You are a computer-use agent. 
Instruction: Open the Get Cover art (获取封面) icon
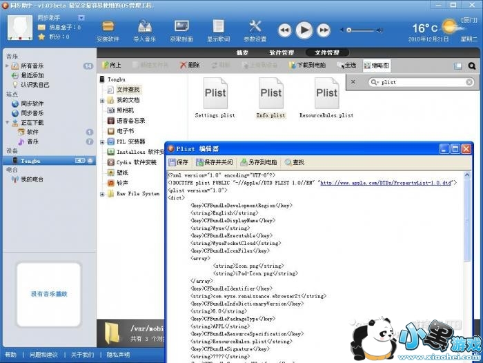click(x=181, y=31)
